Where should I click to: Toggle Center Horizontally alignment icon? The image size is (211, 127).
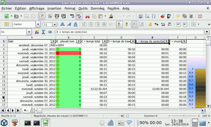[x=91, y=24]
